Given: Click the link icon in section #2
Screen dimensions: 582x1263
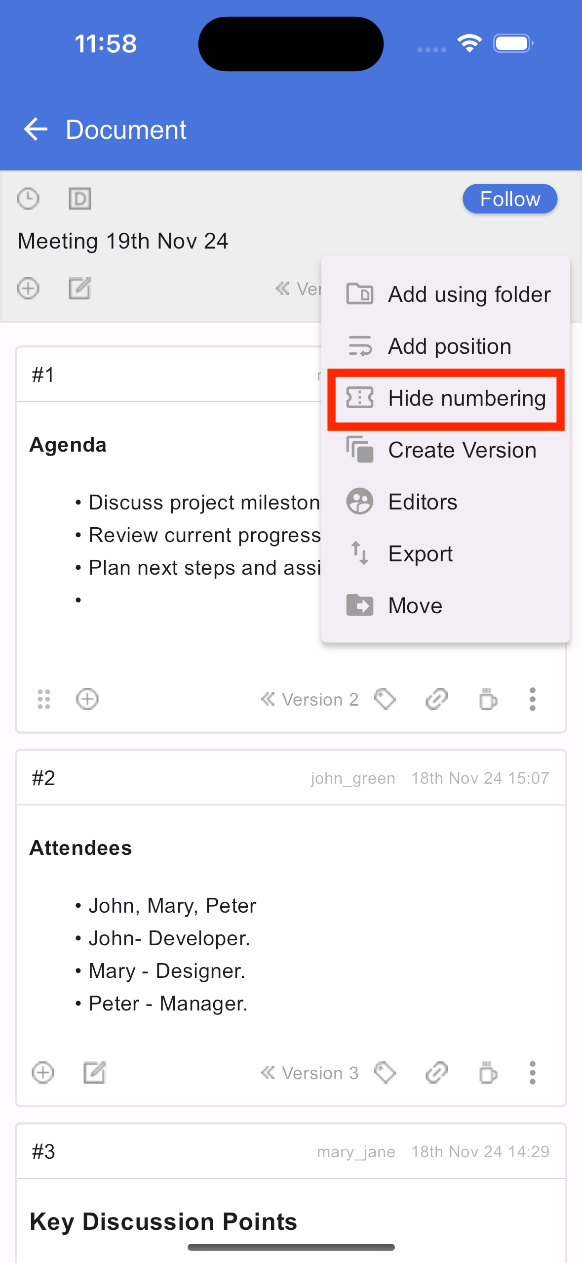Looking at the screenshot, I should click(436, 1073).
